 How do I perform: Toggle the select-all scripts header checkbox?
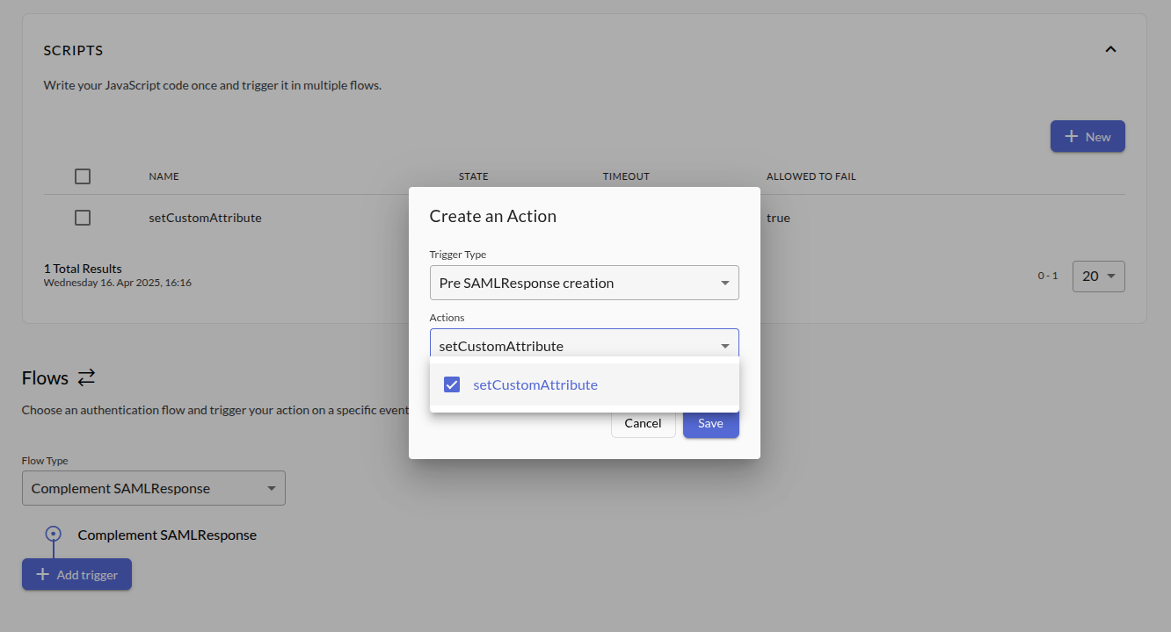[83, 176]
